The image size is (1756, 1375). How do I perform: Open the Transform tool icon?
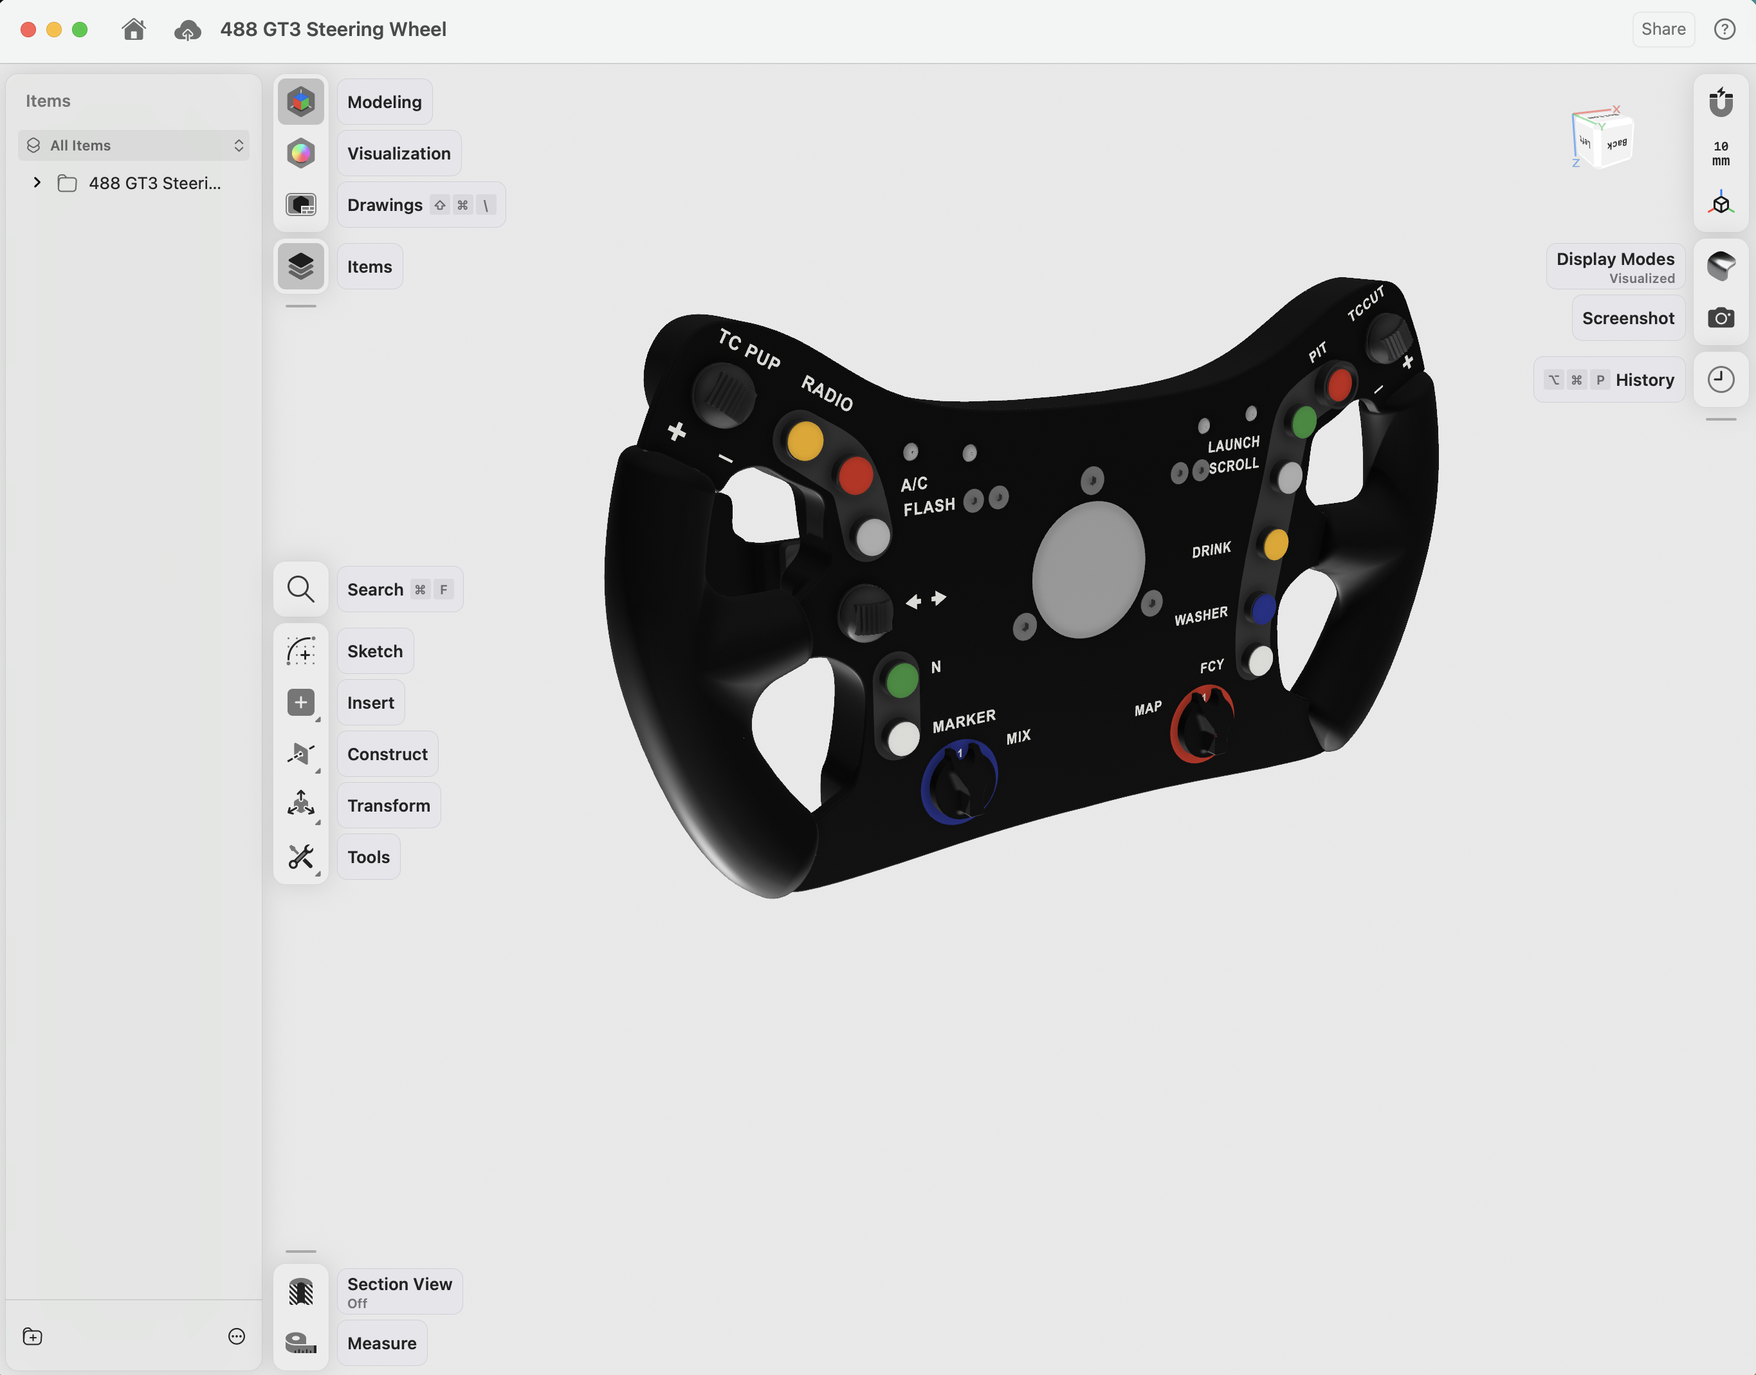coord(300,806)
